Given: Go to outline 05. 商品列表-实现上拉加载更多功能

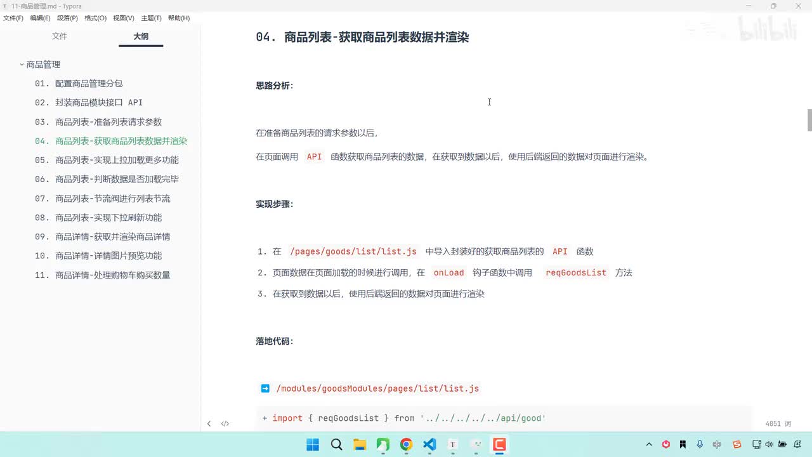Looking at the screenshot, I should click(107, 160).
